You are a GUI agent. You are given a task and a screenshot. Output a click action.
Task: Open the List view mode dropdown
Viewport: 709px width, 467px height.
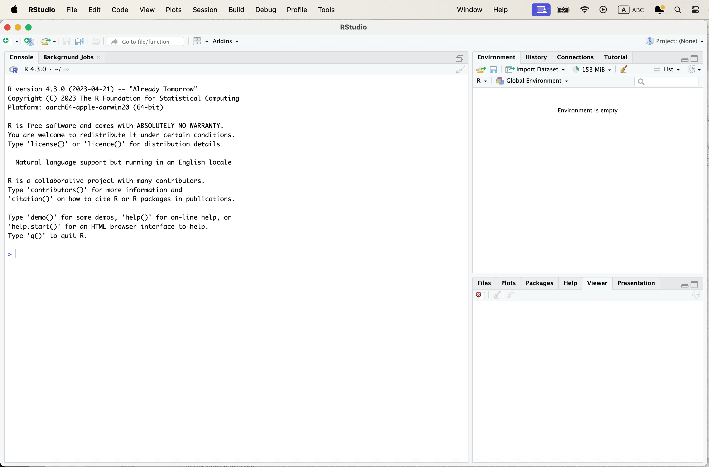[x=668, y=69]
